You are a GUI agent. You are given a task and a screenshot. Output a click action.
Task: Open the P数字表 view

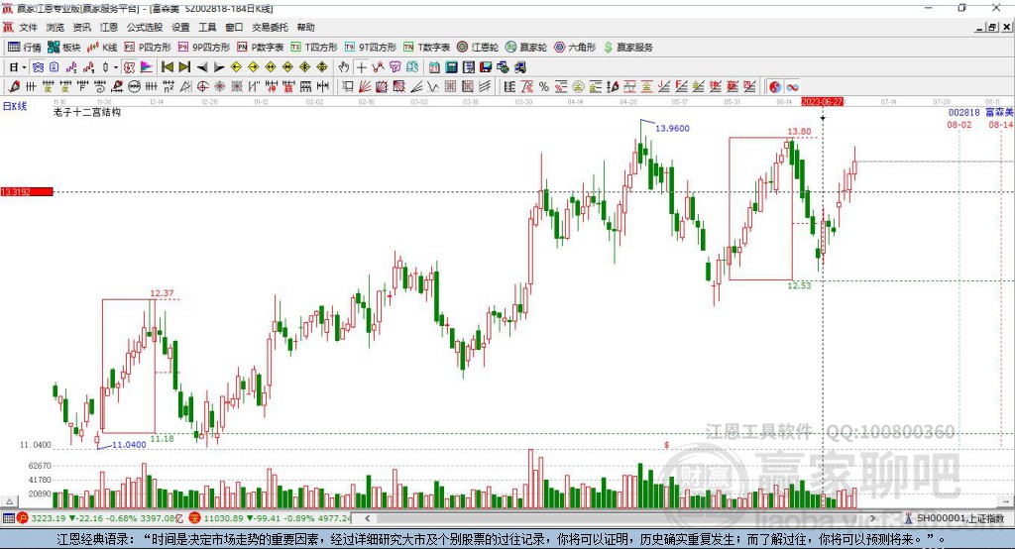[261, 48]
